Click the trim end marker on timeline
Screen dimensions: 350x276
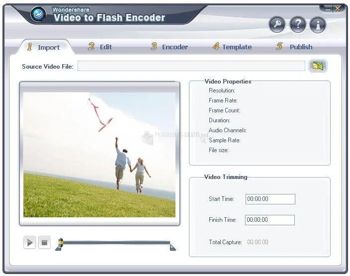pos(173,248)
